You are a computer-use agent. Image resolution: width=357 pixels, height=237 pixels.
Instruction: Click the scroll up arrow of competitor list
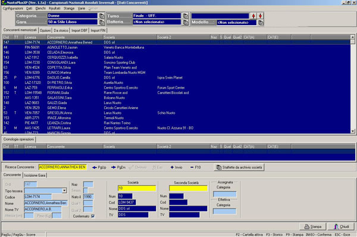click(353, 37)
